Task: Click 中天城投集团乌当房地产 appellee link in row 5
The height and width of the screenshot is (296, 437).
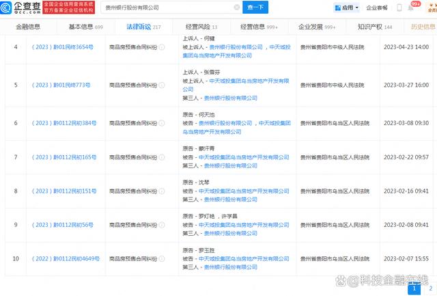Action: (236, 85)
